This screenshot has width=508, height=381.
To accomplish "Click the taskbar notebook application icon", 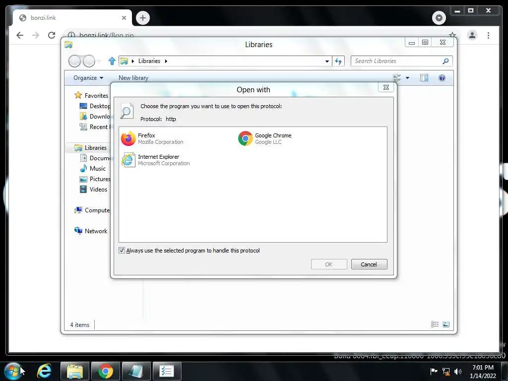I will (136, 371).
